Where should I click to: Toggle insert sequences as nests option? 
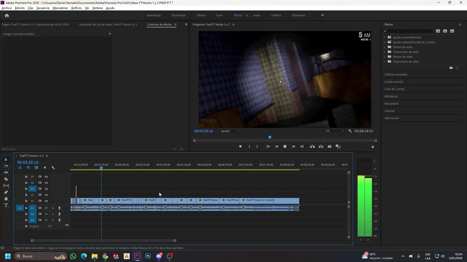pyautogui.click(x=20, y=168)
